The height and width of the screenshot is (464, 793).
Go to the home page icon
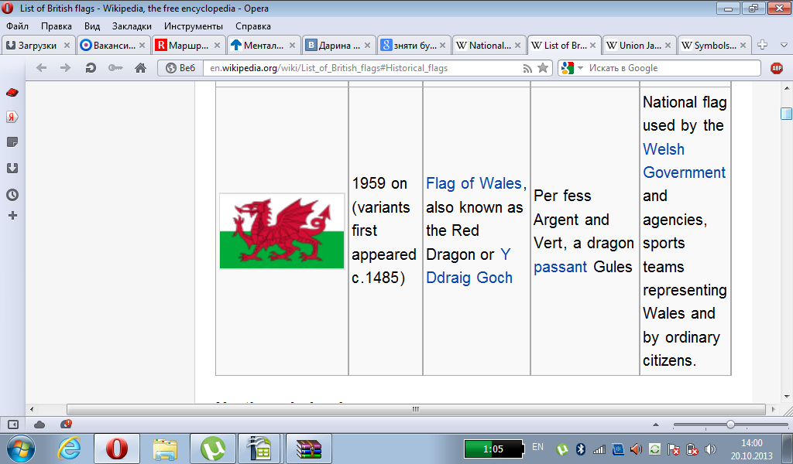(141, 67)
